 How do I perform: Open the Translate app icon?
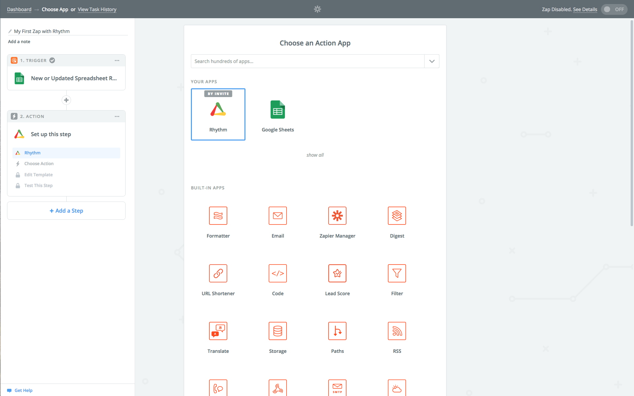218,331
